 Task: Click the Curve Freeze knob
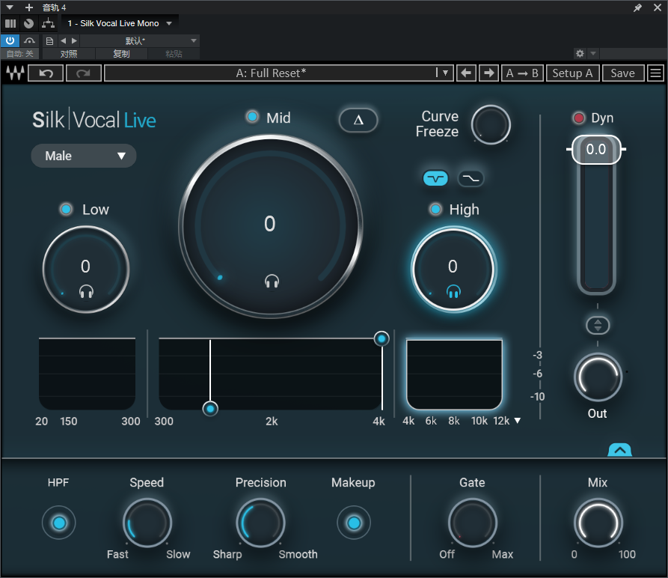pyautogui.click(x=491, y=124)
